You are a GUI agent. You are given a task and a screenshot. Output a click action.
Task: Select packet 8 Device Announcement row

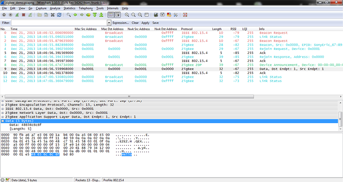(167, 65)
